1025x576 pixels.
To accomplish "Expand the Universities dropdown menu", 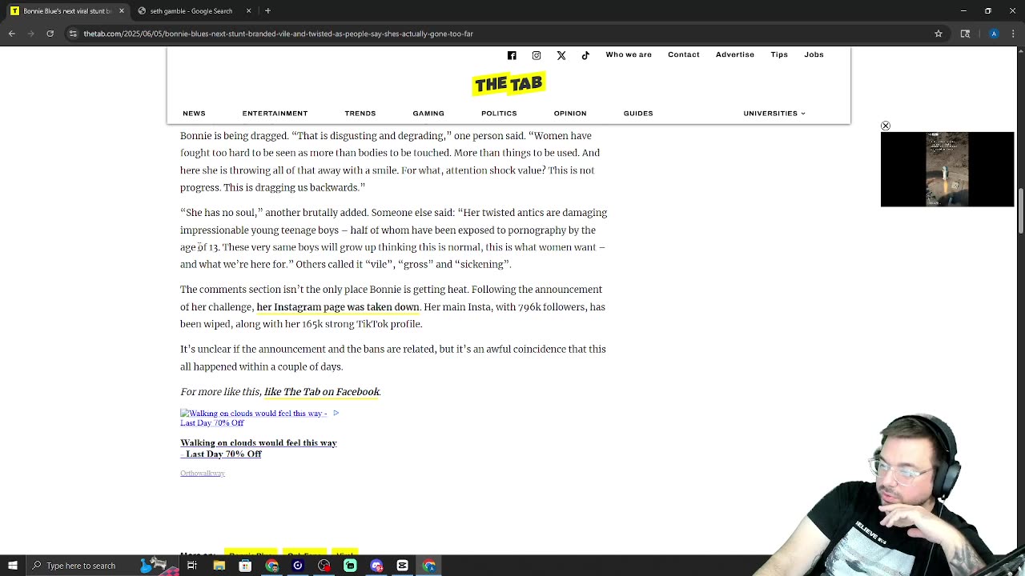I will click(774, 113).
